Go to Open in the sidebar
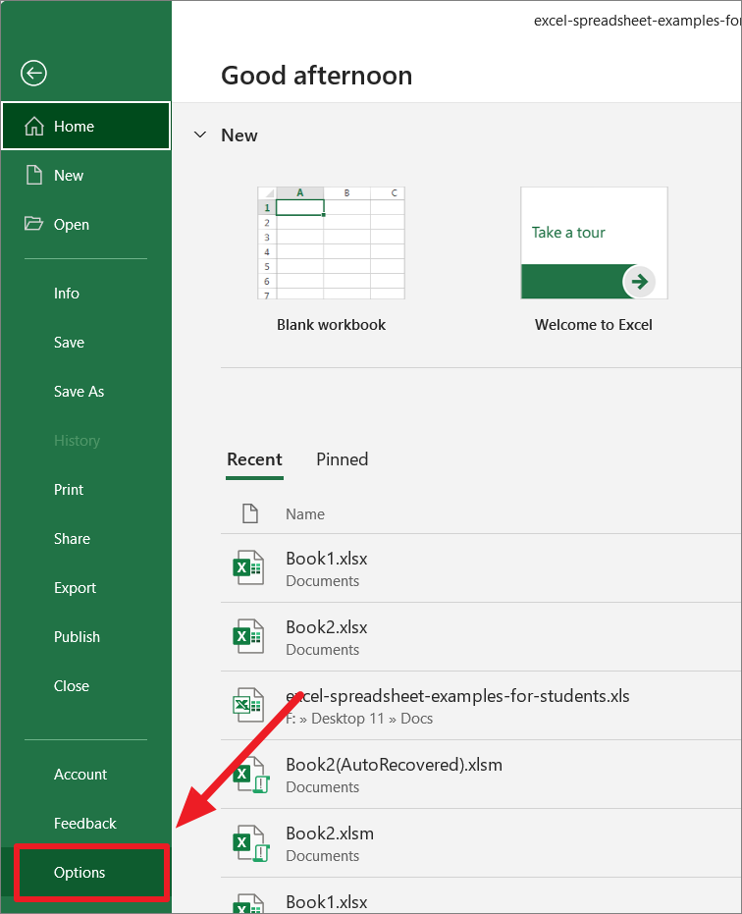Screen dimensions: 742x914 click(85, 224)
